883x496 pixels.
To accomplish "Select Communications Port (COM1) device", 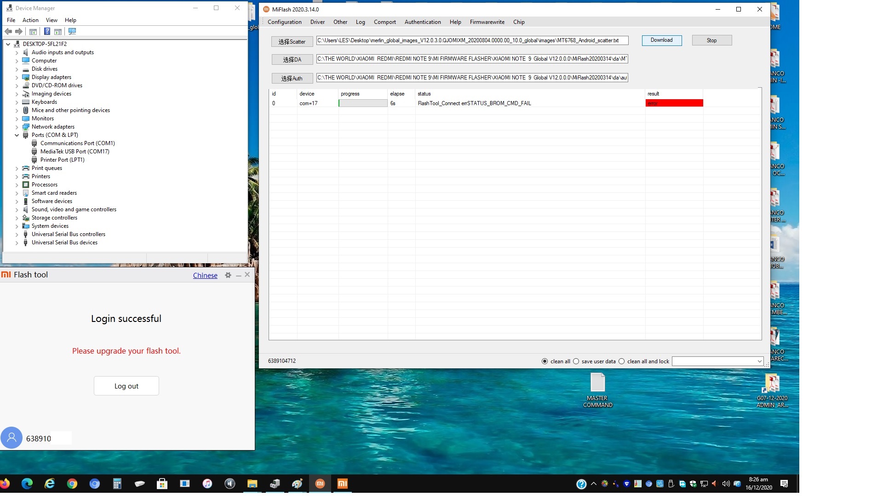I will (x=77, y=143).
